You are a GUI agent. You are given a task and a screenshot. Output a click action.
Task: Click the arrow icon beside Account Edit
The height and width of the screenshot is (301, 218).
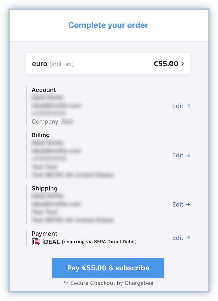tap(188, 106)
